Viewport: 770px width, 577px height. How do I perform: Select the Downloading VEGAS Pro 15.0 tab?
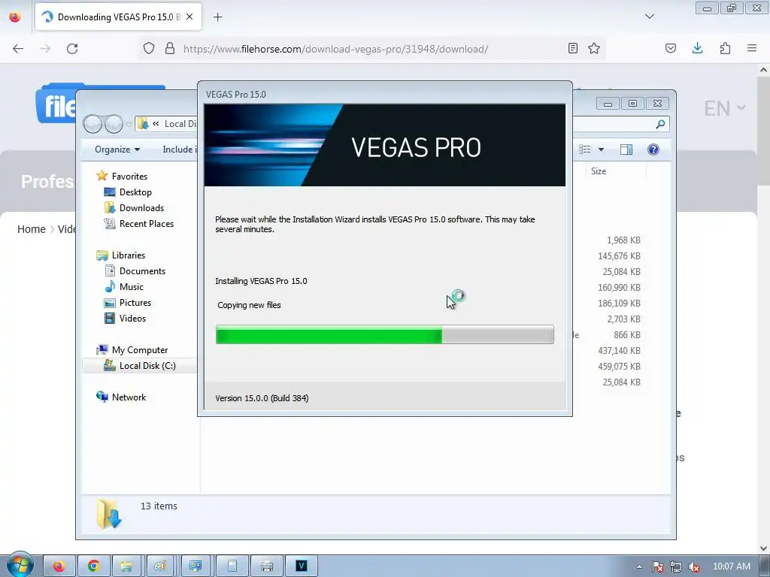(x=118, y=17)
